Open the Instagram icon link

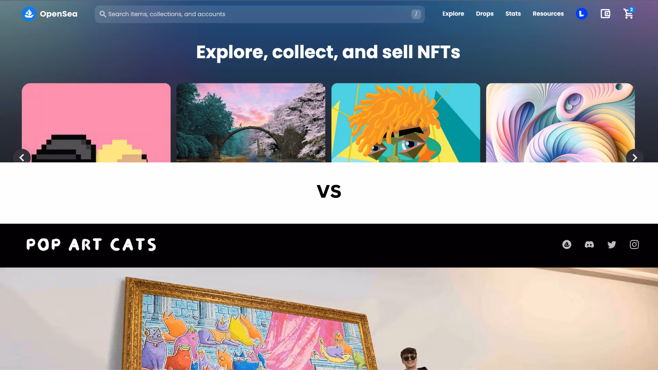pos(634,245)
